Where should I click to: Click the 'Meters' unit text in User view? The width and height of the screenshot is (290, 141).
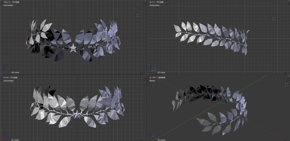[152, 81]
